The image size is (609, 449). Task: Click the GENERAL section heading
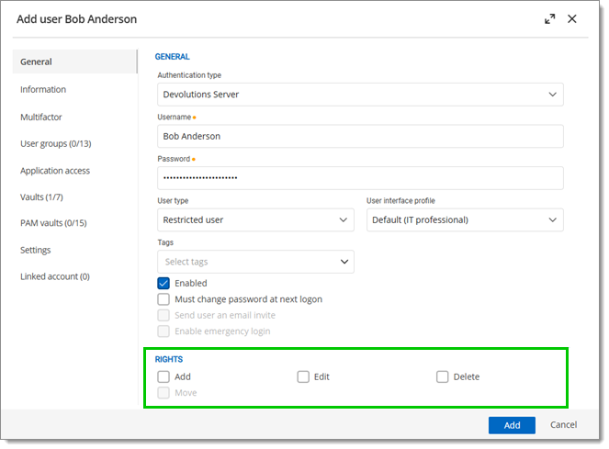[172, 57]
